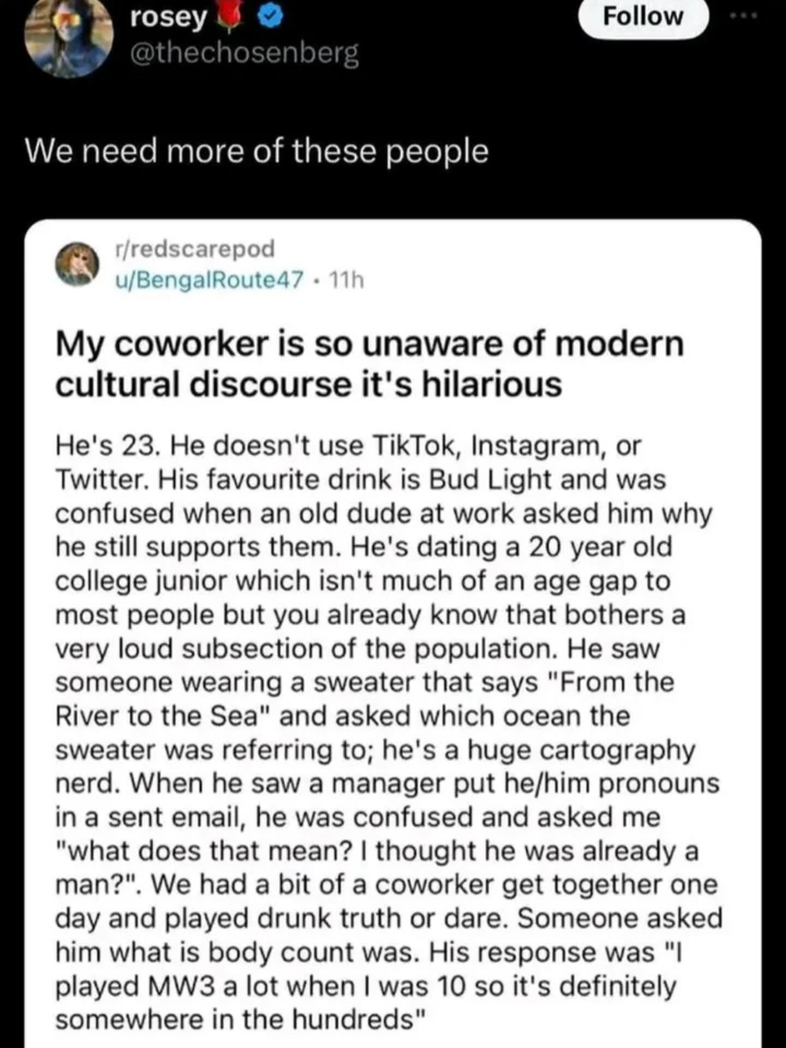This screenshot has height=1048, width=786.
Task: Open the @thechosenberg handle link
Action: click(245, 53)
